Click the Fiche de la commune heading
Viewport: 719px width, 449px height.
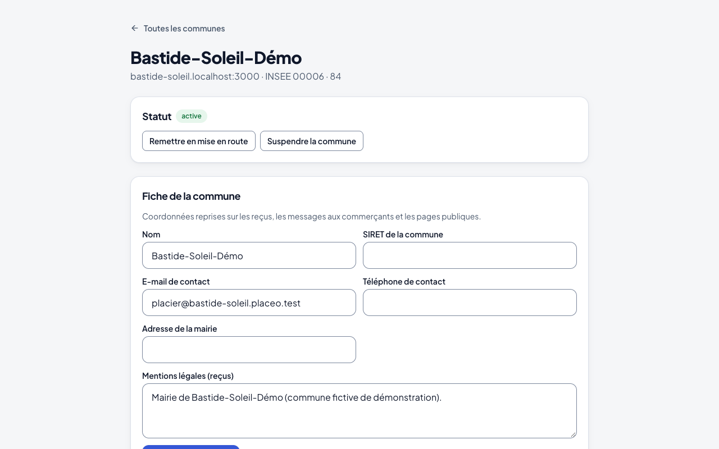pyautogui.click(x=191, y=196)
